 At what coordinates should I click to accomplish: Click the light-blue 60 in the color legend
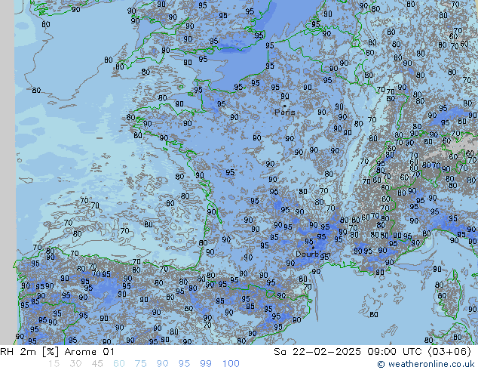pos(119,364)
